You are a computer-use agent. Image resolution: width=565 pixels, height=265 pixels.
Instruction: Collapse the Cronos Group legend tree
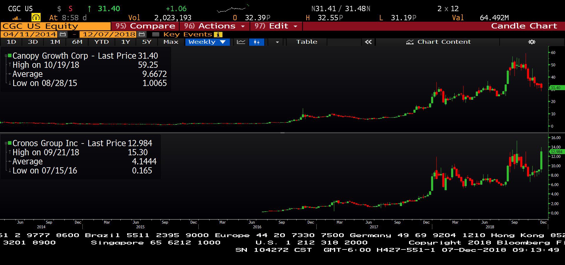pyautogui.click(x=6, y=143)
